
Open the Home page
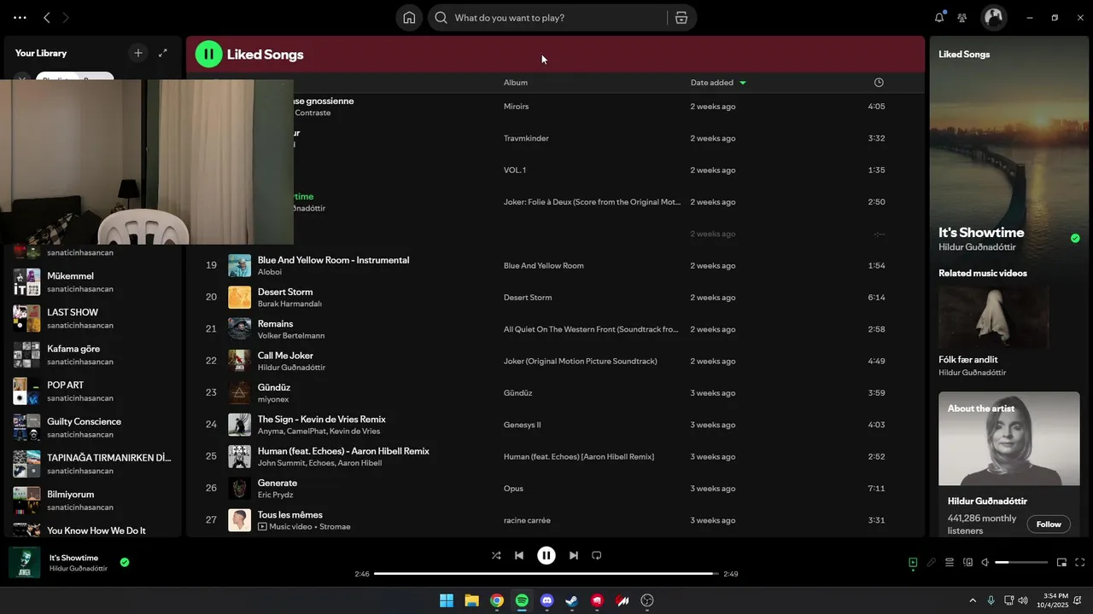coord(409,18)
